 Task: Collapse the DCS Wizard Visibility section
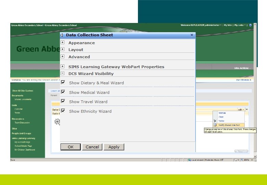pyautogui.click(x=63, y=73)
